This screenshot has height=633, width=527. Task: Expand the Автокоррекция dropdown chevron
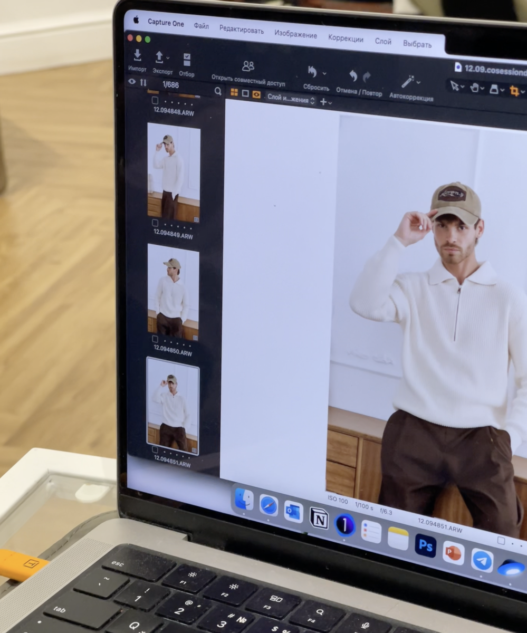tap(418, 82)
